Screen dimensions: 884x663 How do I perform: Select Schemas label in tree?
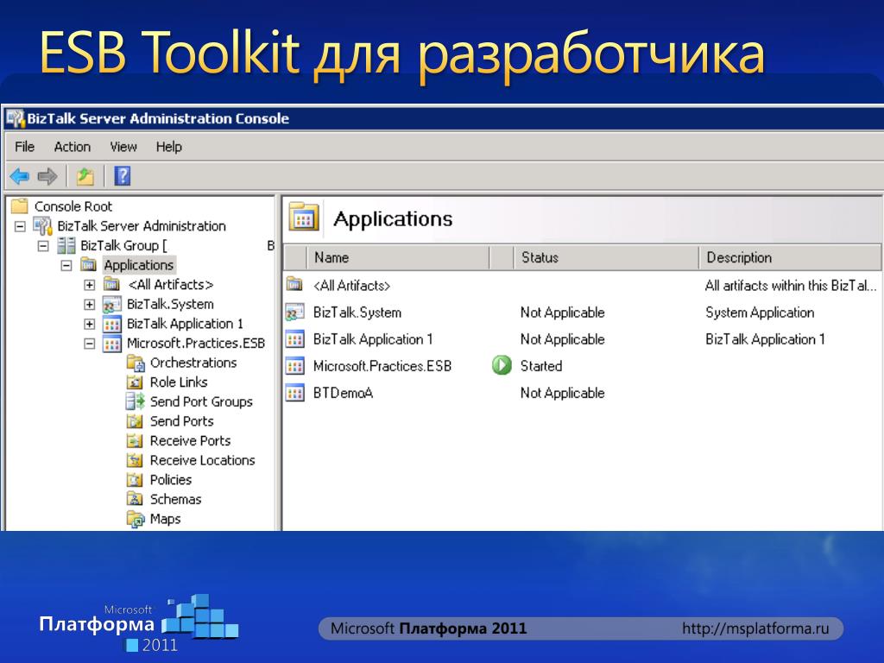(175, 500)
